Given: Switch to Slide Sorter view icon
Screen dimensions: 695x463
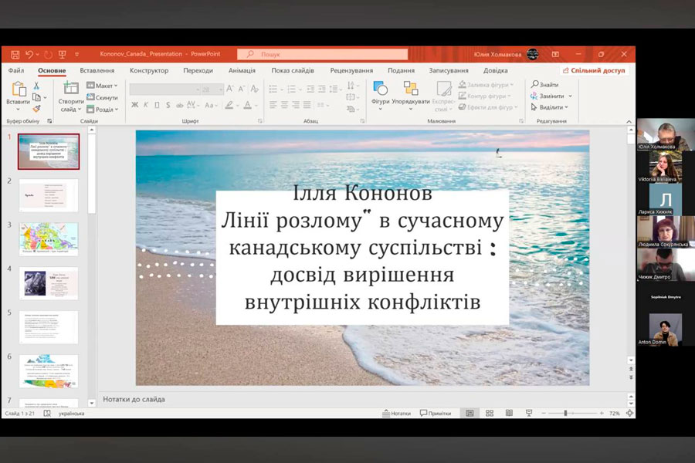Looking at the screenshot, I should pyautogui.click(x=489, y=414).
